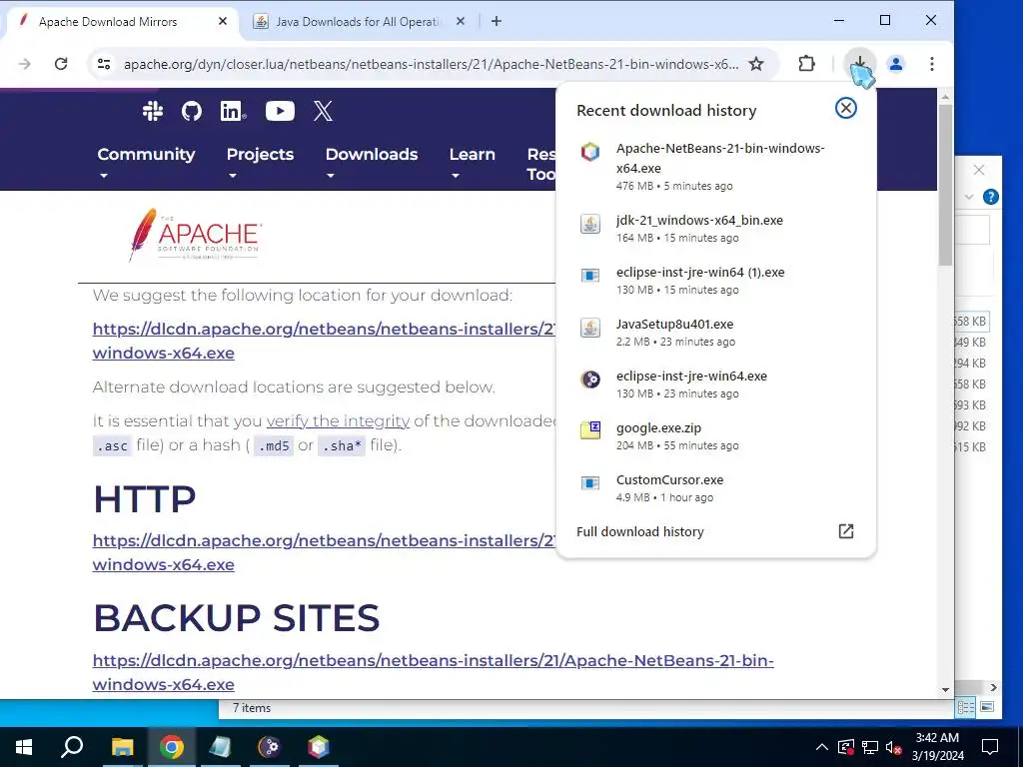Close the Apache Download Mirrors tab
The width and height of the screenshot is (1023, 767).
point(223,21)
